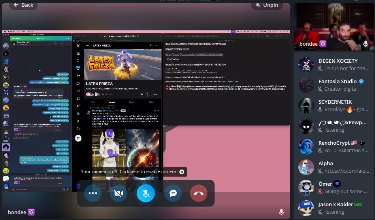Leave the call with the red hang-up button
Screen dimensions: 375x220
click(x=199, y=193)
